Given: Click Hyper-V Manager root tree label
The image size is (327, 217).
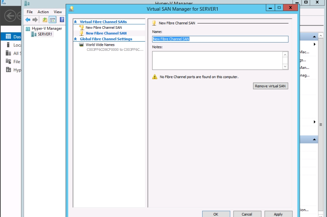Looking at the screenshot, I should pyautogui.click(x=47, y=28).
